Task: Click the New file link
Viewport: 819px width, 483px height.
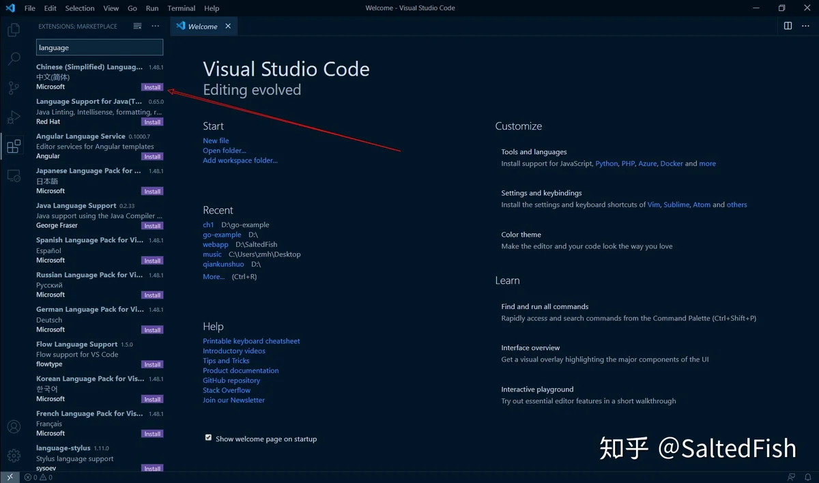Action: coord(216,141)
